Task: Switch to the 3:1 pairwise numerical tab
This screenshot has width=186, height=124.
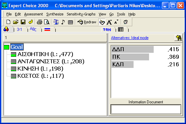Action: point(19,30)
